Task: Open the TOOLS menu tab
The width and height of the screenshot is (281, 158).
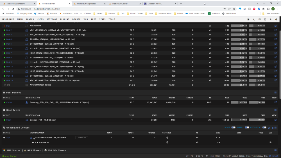Action: (x=112, y=19)
